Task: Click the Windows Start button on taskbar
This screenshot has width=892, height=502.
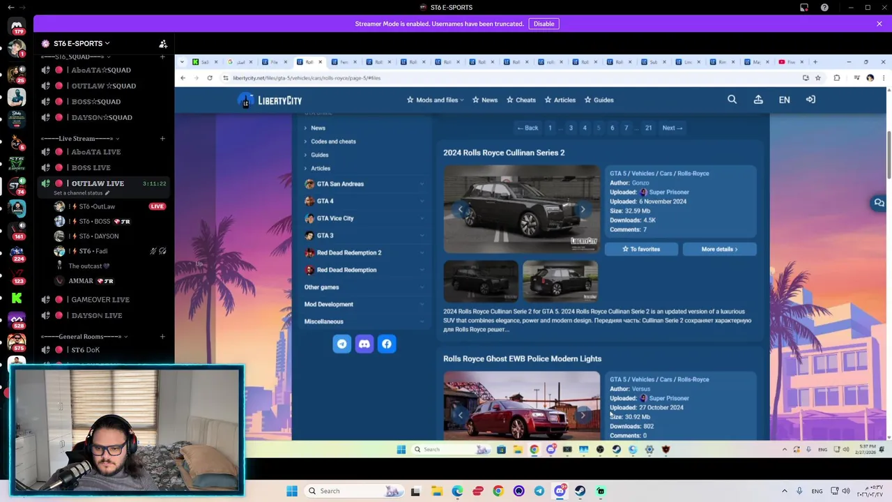Action: pos(292,491)
